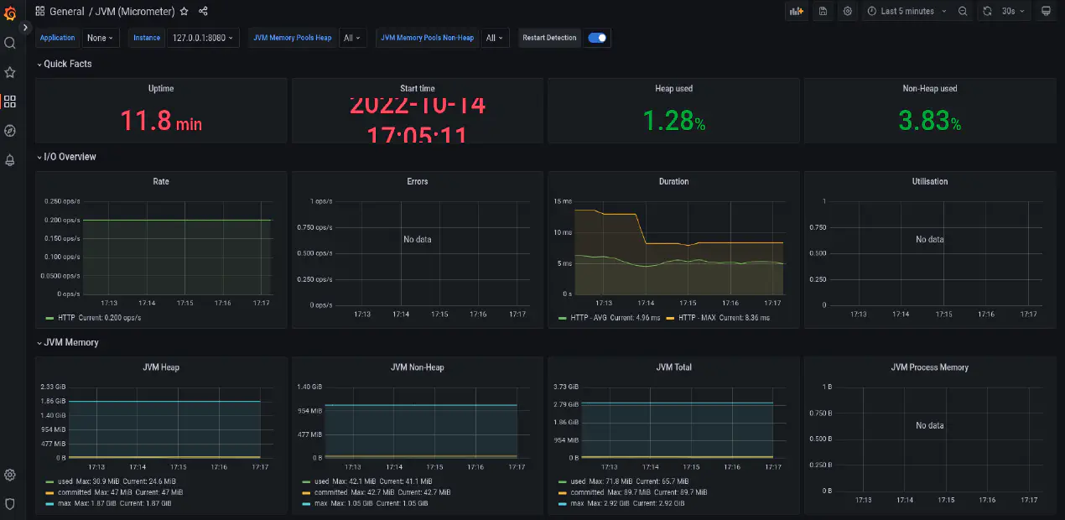
Task: Open dashboard settings via gear icon
Action: tap(846, 11)
